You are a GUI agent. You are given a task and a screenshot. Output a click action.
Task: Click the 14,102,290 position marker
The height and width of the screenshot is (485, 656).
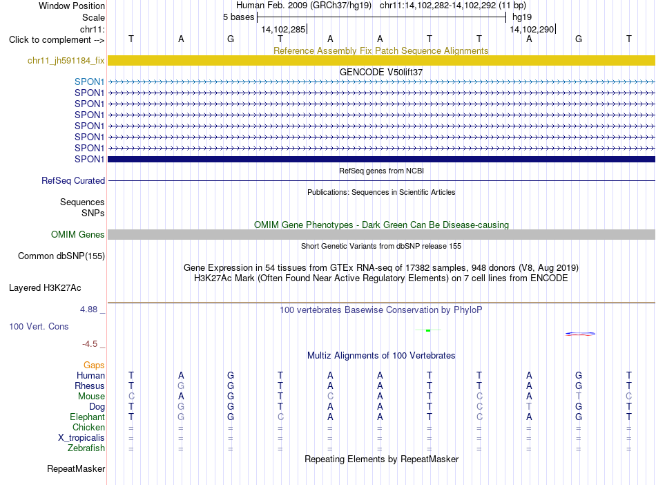click(x=532, y=29)
